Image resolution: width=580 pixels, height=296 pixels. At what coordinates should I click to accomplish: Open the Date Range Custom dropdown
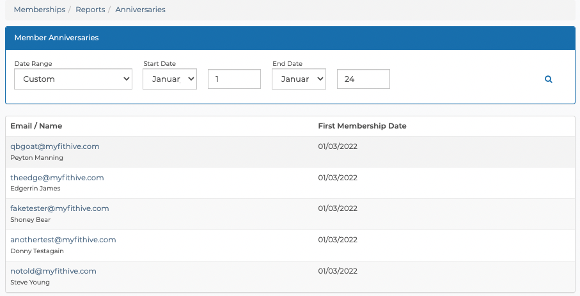[x=74, y=79]
